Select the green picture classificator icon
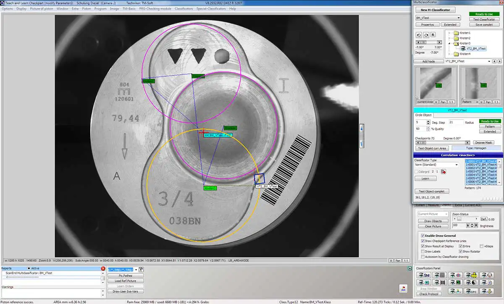This screenshot has width=504, height=304. (x=455, y=283)
